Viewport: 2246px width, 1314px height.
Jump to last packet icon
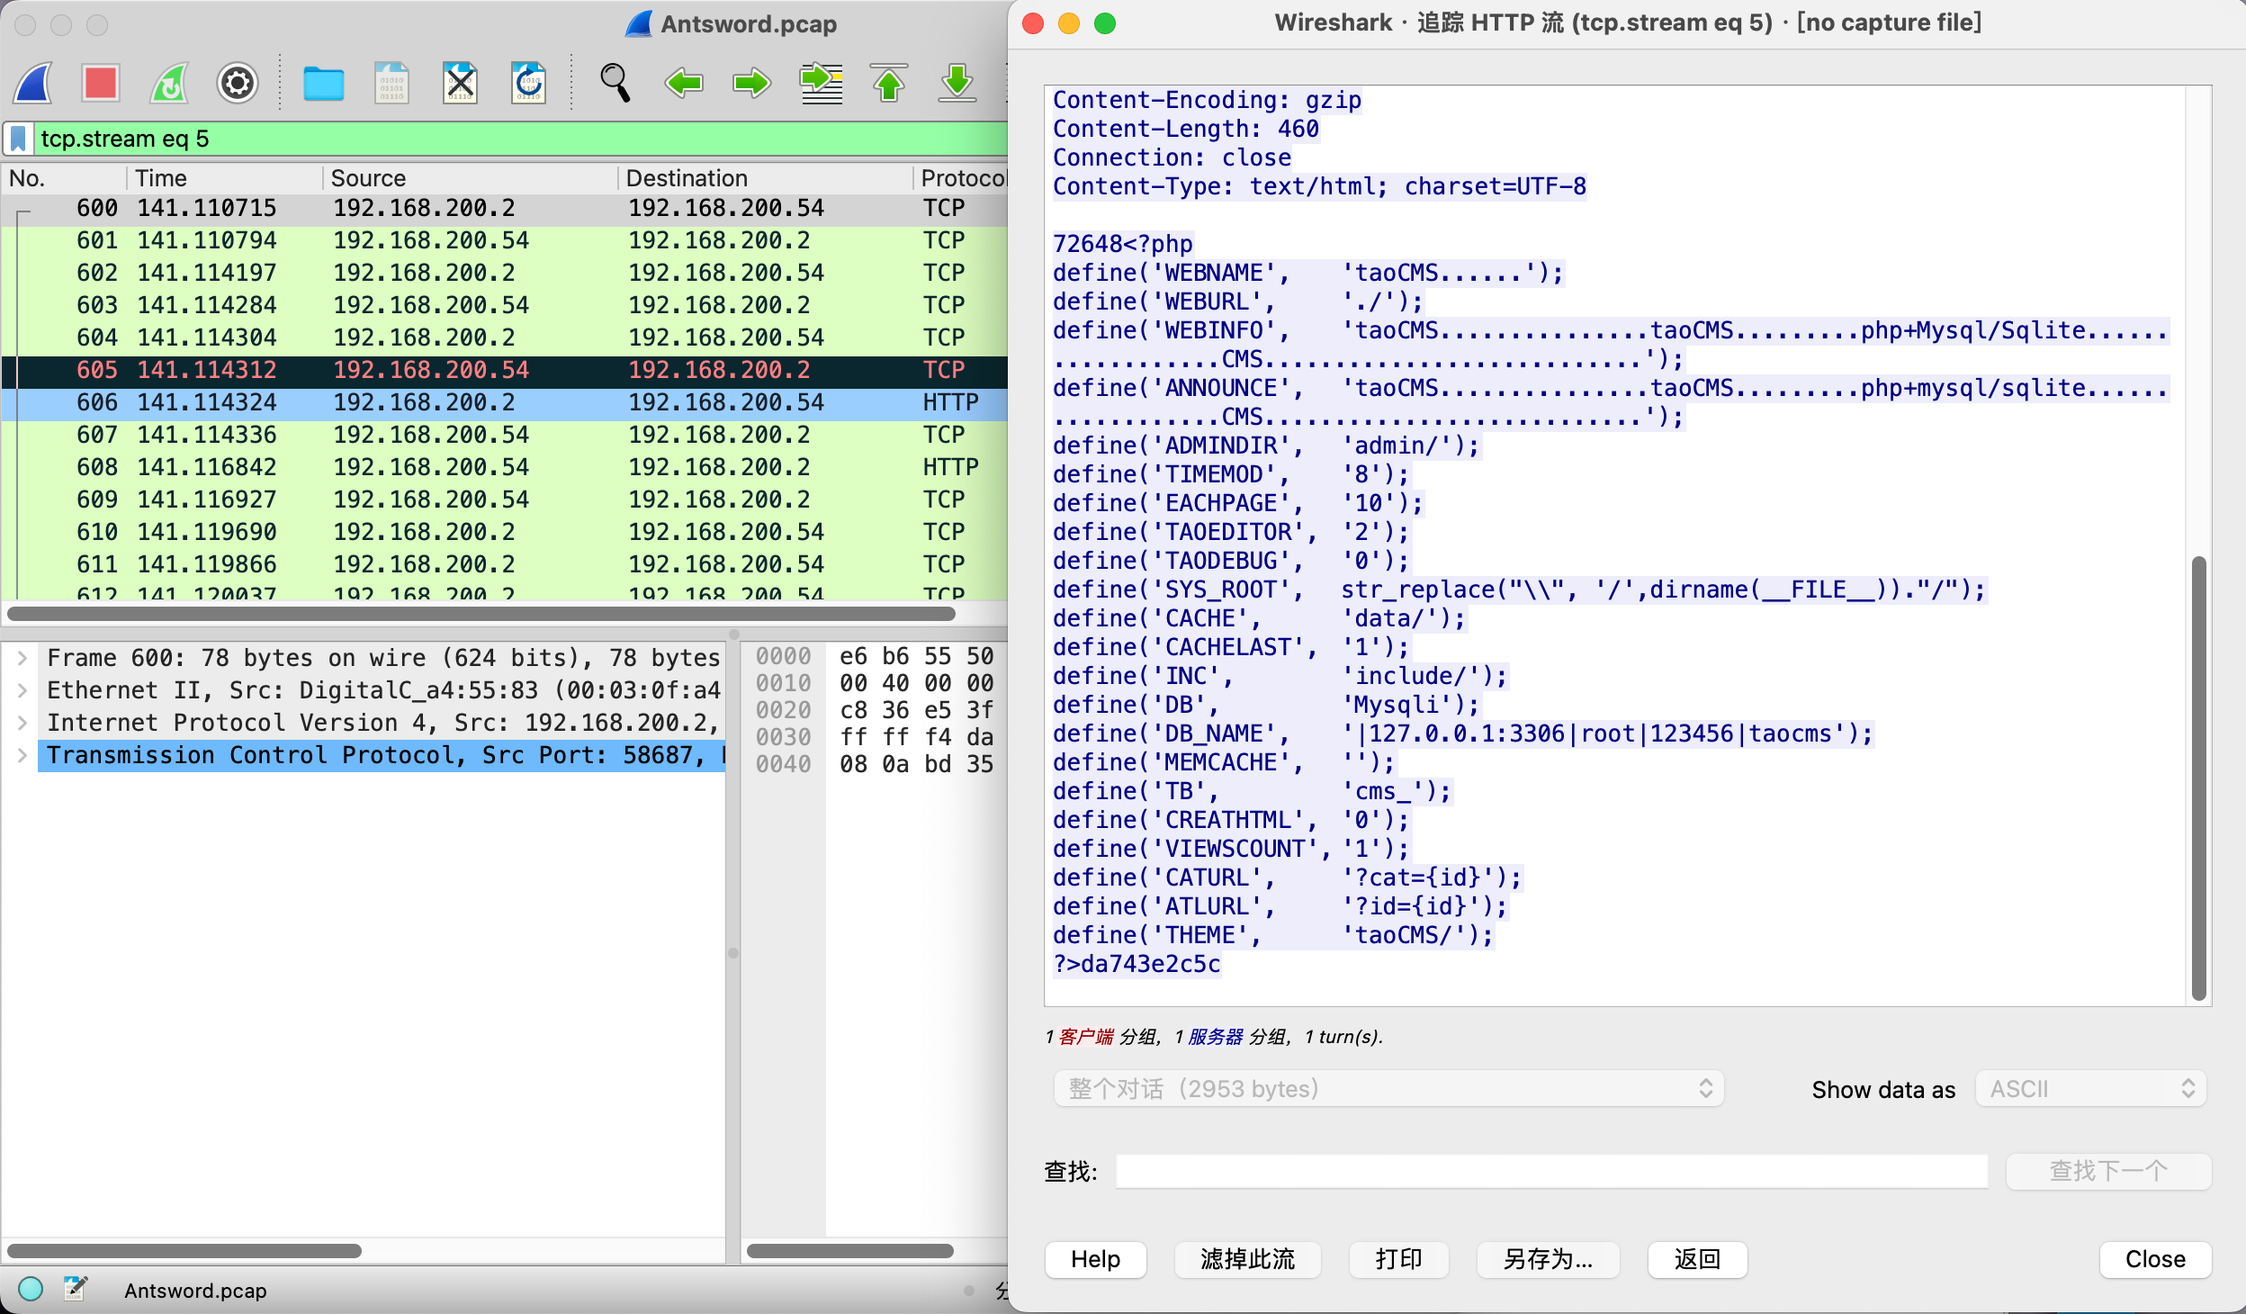(x=957, y=84)
